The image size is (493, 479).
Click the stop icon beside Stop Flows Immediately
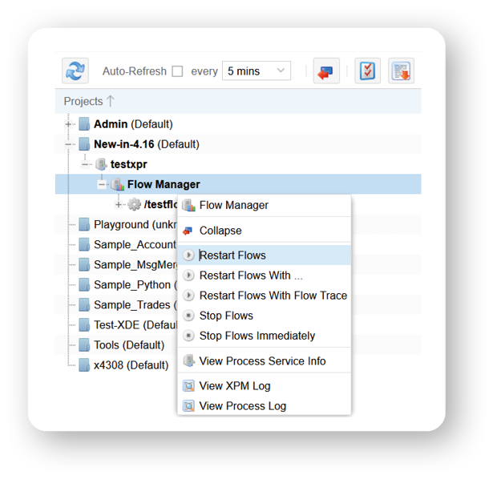[188, 336]
